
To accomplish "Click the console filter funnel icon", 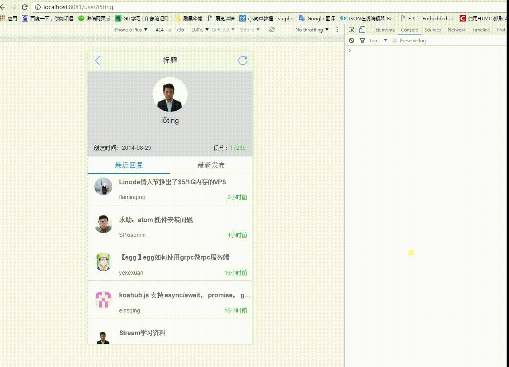I will click(x=362, y=41).
